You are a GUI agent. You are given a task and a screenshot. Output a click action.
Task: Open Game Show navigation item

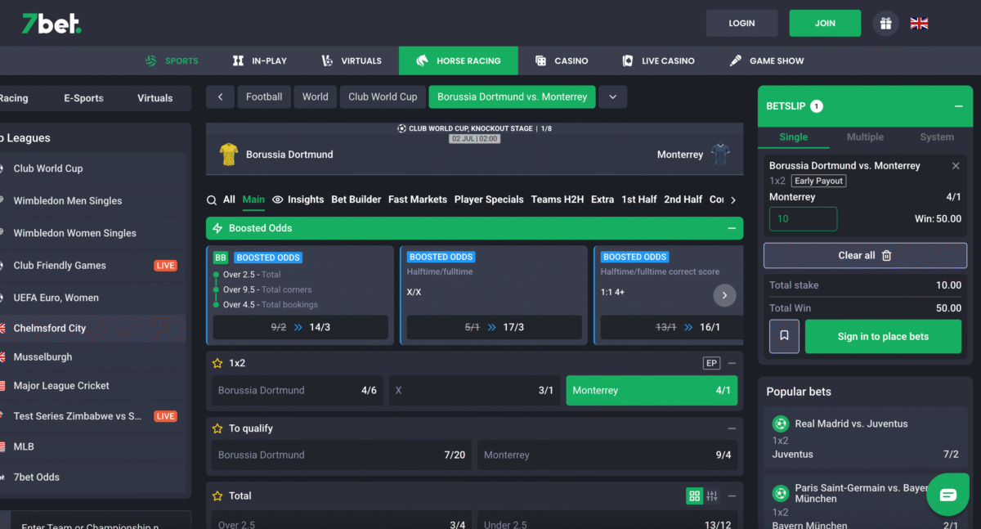point(767,61)
